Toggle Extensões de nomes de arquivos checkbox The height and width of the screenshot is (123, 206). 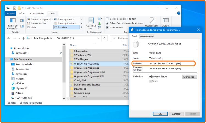[x=107, y=23]
